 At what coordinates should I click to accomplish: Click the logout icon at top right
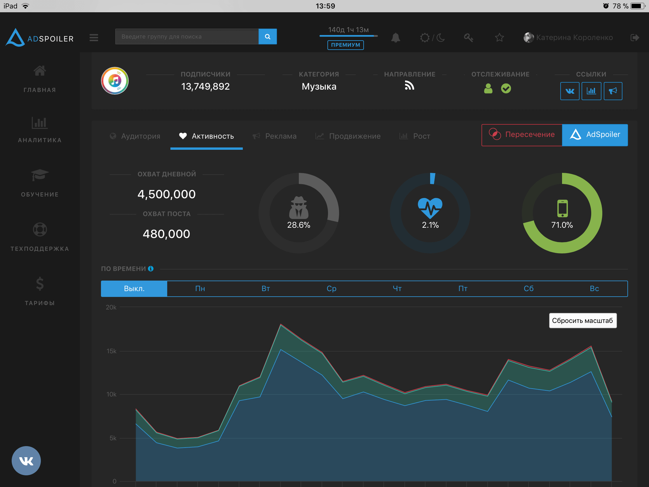[x=634, y=38]
